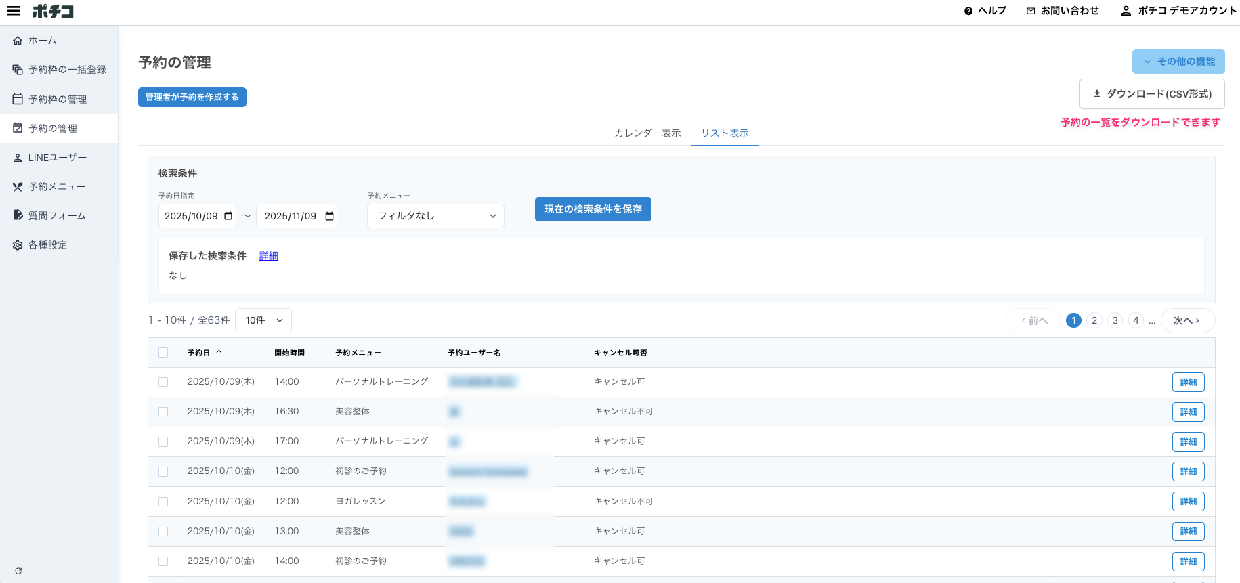Click the LINE user person icon
This screenshot has height=583, width=1240.
pyautogui.click(x=18, y=158)
